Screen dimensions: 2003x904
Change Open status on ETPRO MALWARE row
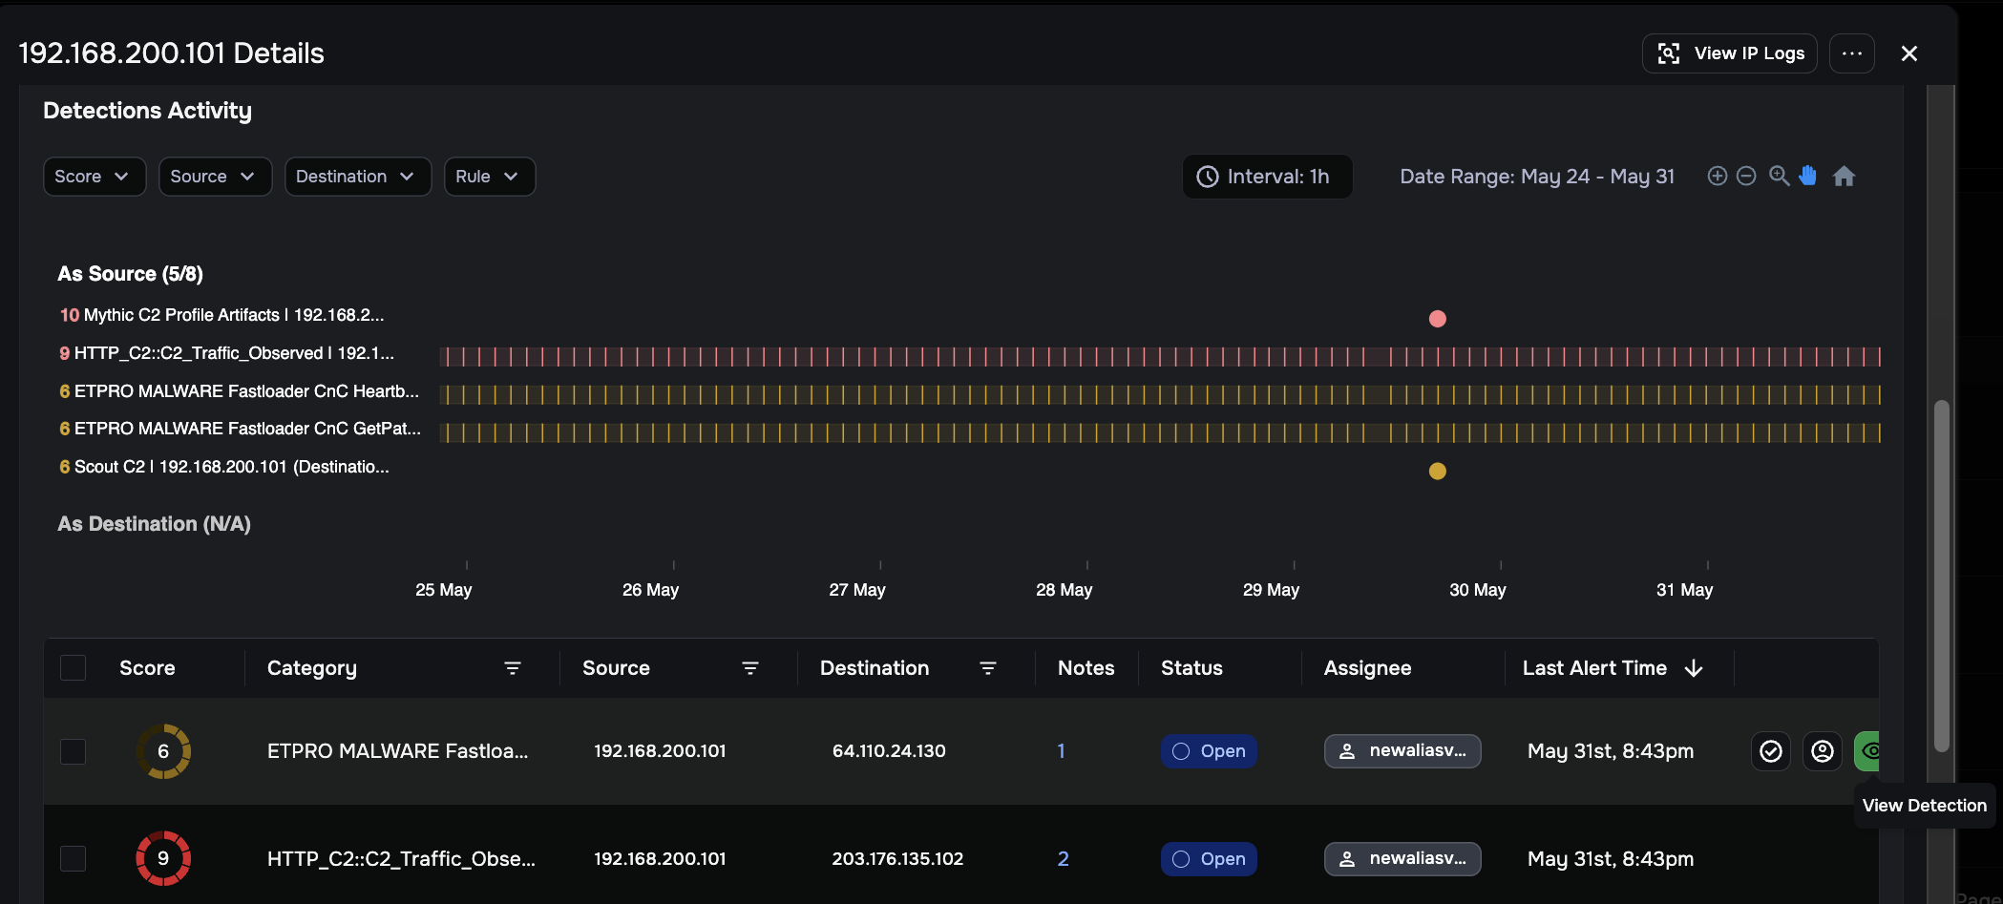click(x=1209, y=751)
